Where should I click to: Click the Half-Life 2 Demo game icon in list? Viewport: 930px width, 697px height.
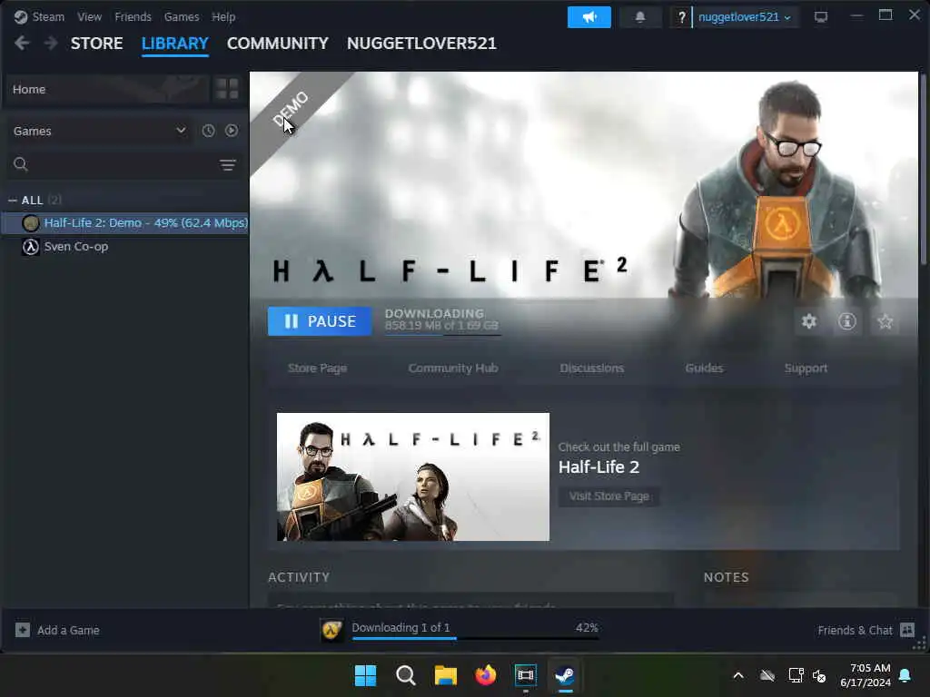tap(31, 223)
